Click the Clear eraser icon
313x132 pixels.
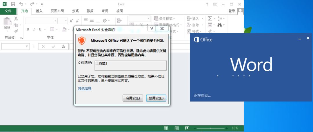tap(210, 31)
